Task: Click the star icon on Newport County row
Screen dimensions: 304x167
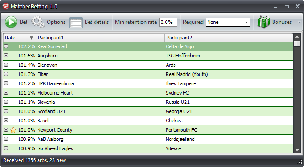Action: click(13, 130)
